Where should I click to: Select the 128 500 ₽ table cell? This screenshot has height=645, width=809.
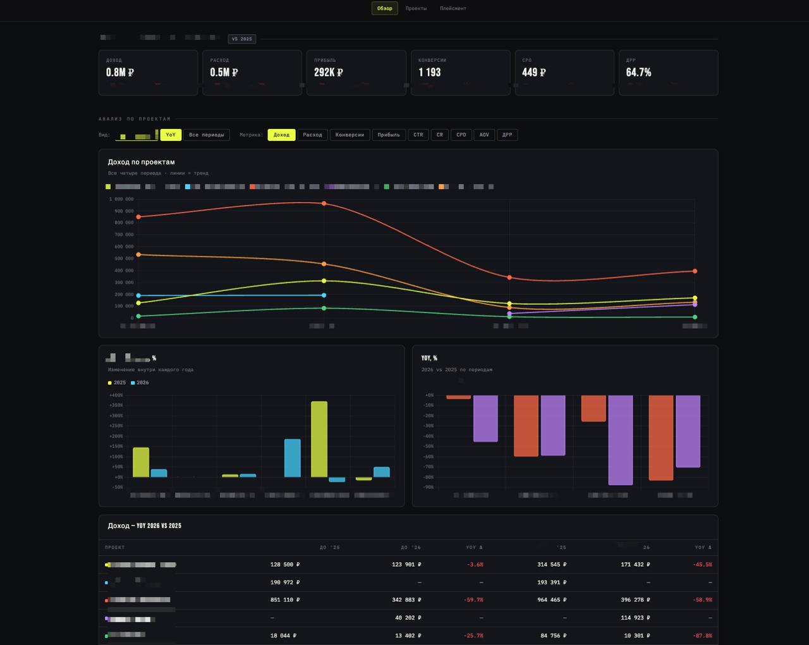[285, 565]
